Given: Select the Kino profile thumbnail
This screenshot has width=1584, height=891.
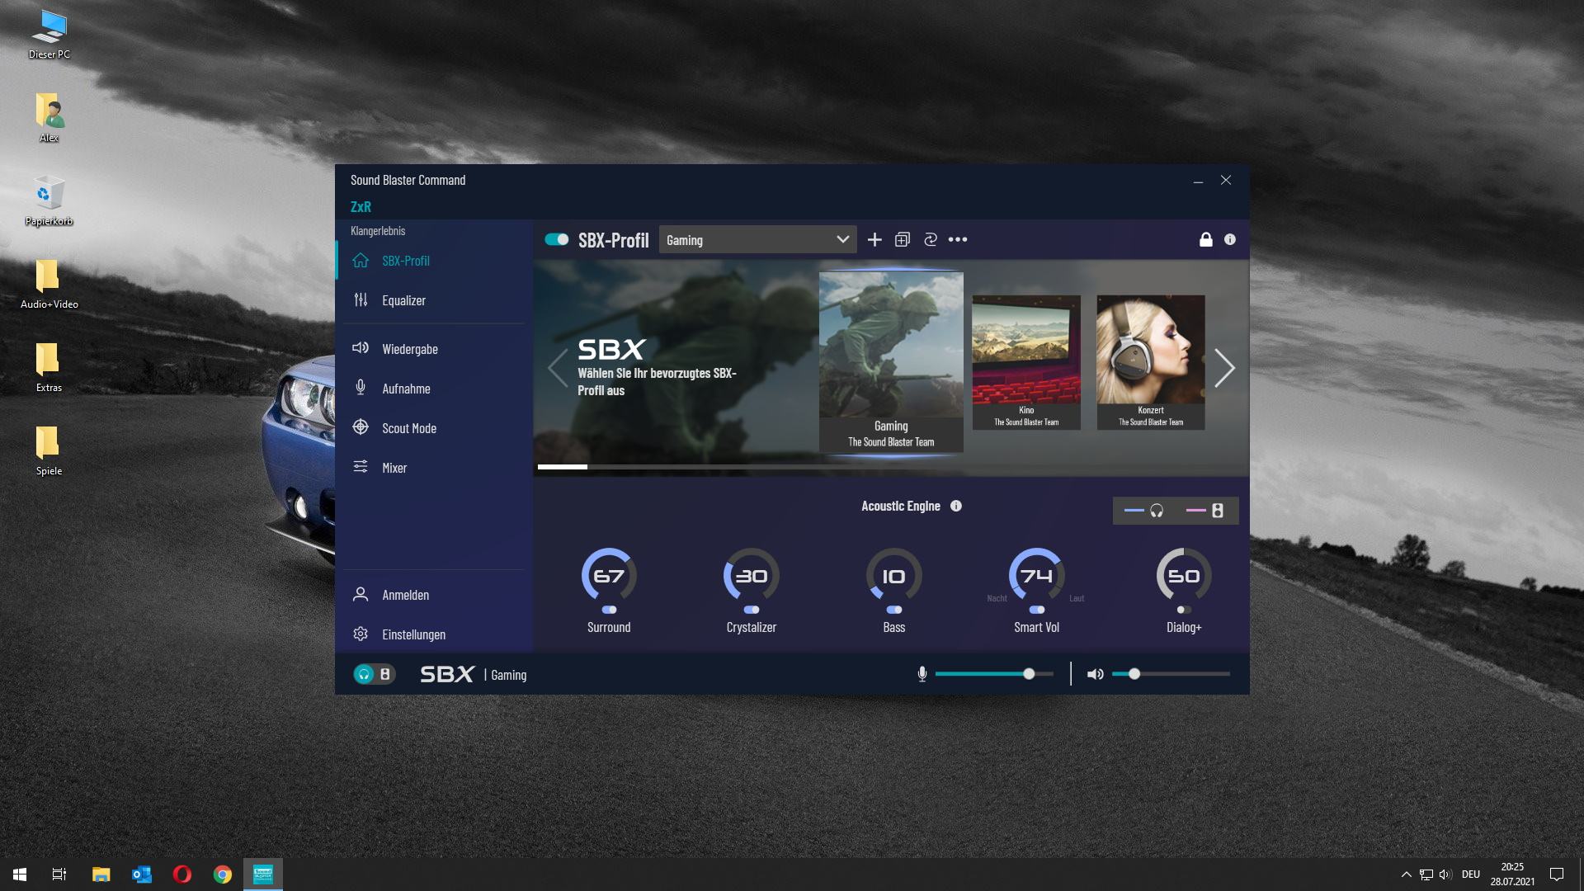Looking at the screenshot, I should (1026, 362).
